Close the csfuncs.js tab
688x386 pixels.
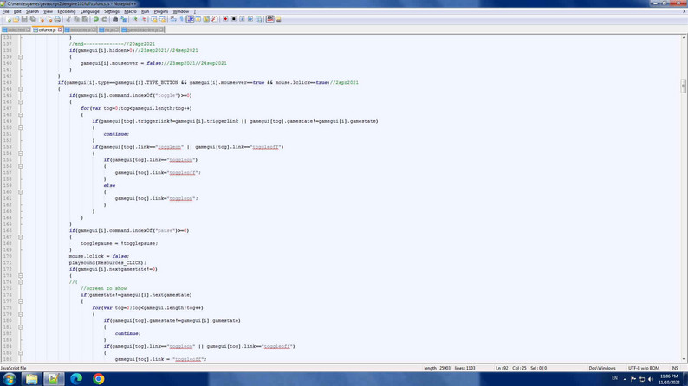pos(60,29)
